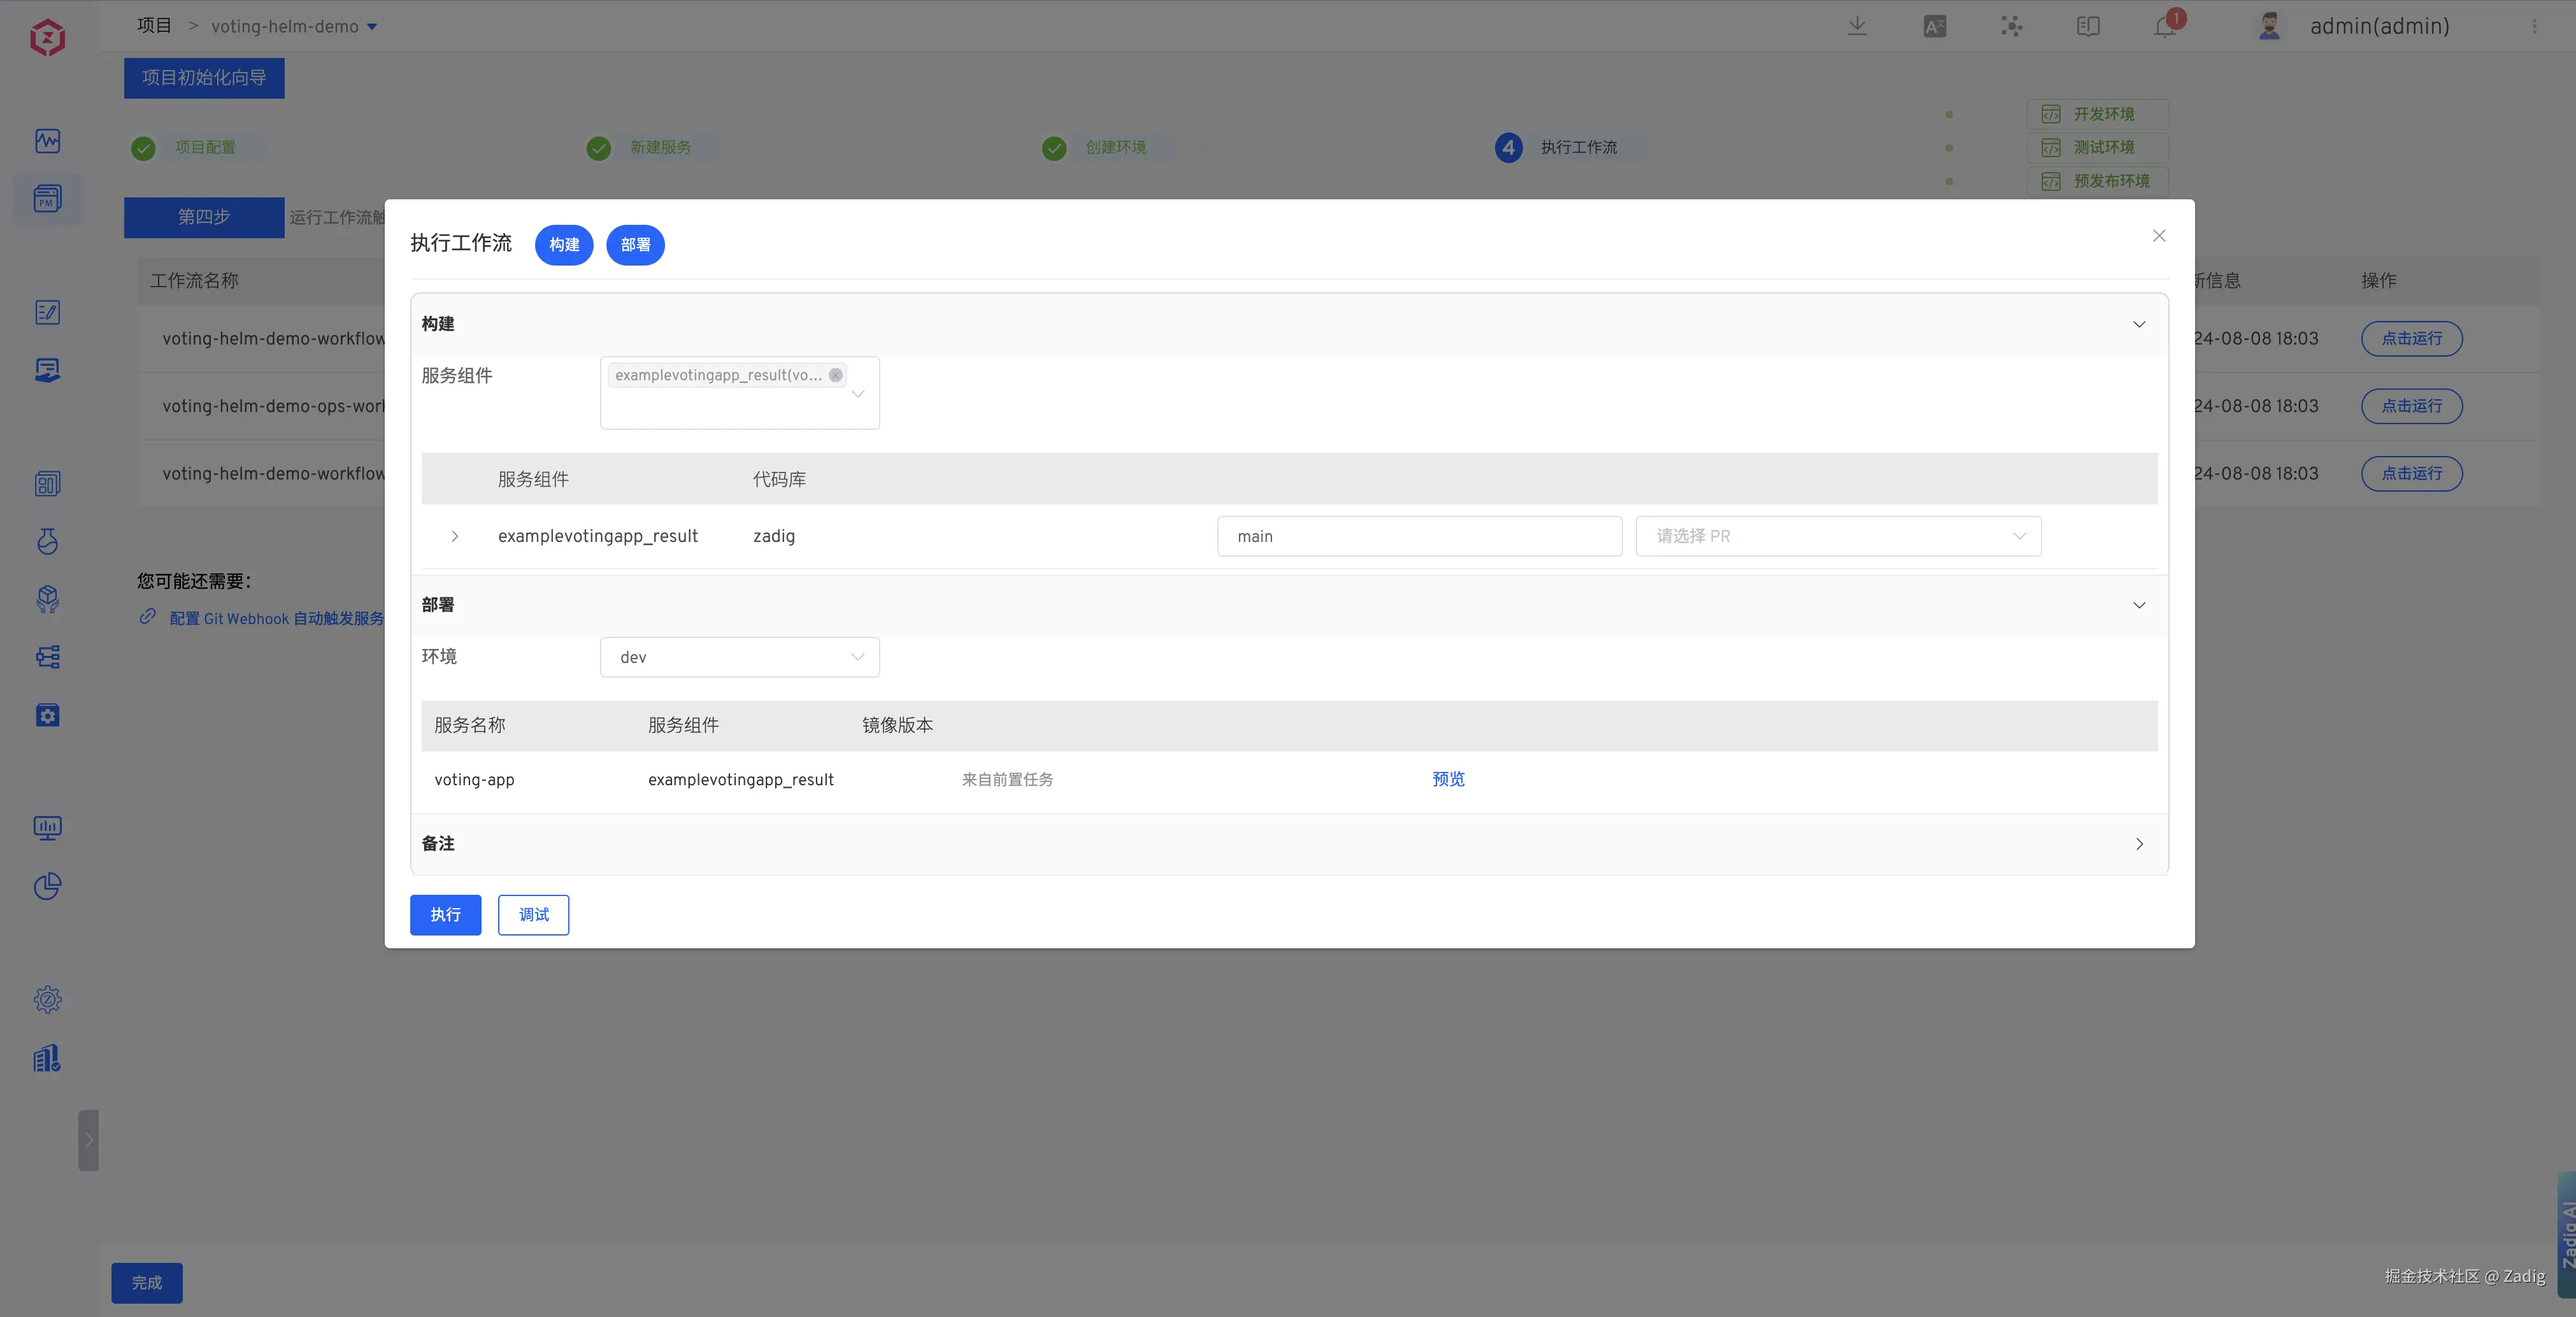Open the data overview pie chart icon
This screenshot has width=2576, height=1317.
coord(47,886)
